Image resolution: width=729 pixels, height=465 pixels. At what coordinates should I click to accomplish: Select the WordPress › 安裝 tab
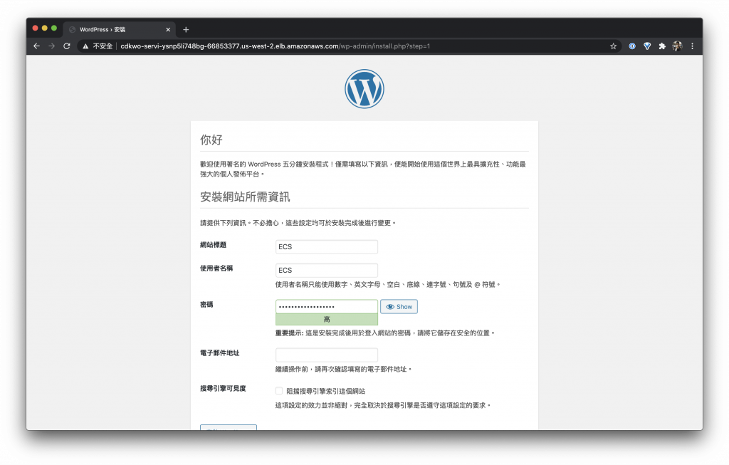[x=119, y=29]
